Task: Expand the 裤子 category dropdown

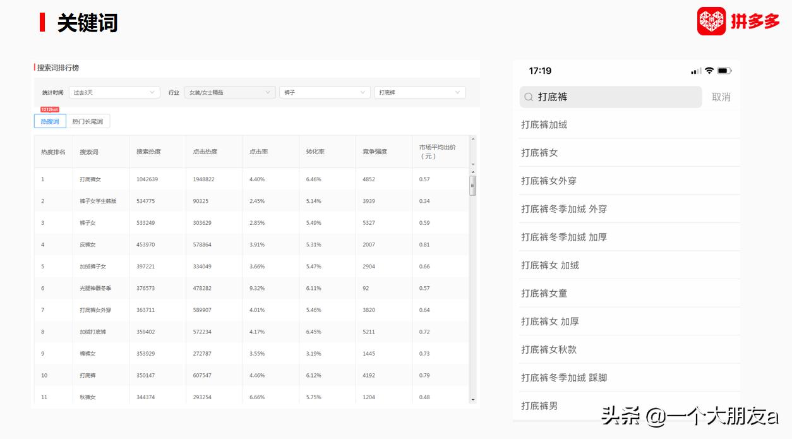Action: 325,92
